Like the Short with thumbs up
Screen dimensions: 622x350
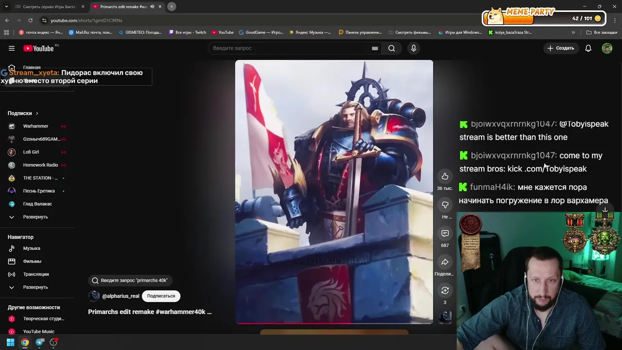pos(445,176)
